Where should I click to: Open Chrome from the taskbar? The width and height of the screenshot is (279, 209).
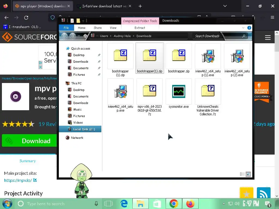point(174,204)
